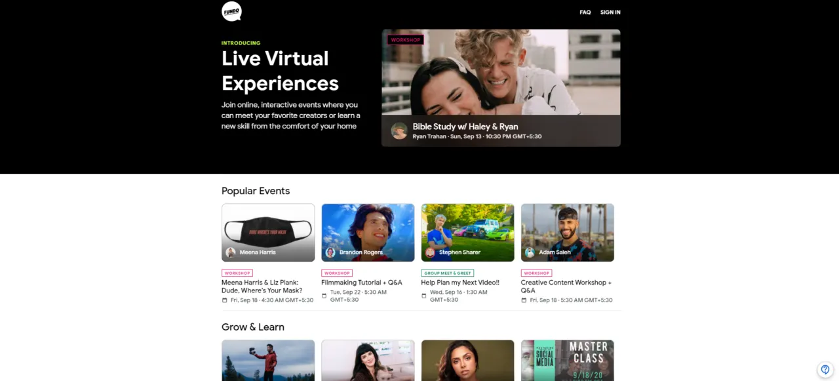Open Filmmaking Tutorial + Q&A event link
This screenshot has height=381, width=839.
[361, 283]
